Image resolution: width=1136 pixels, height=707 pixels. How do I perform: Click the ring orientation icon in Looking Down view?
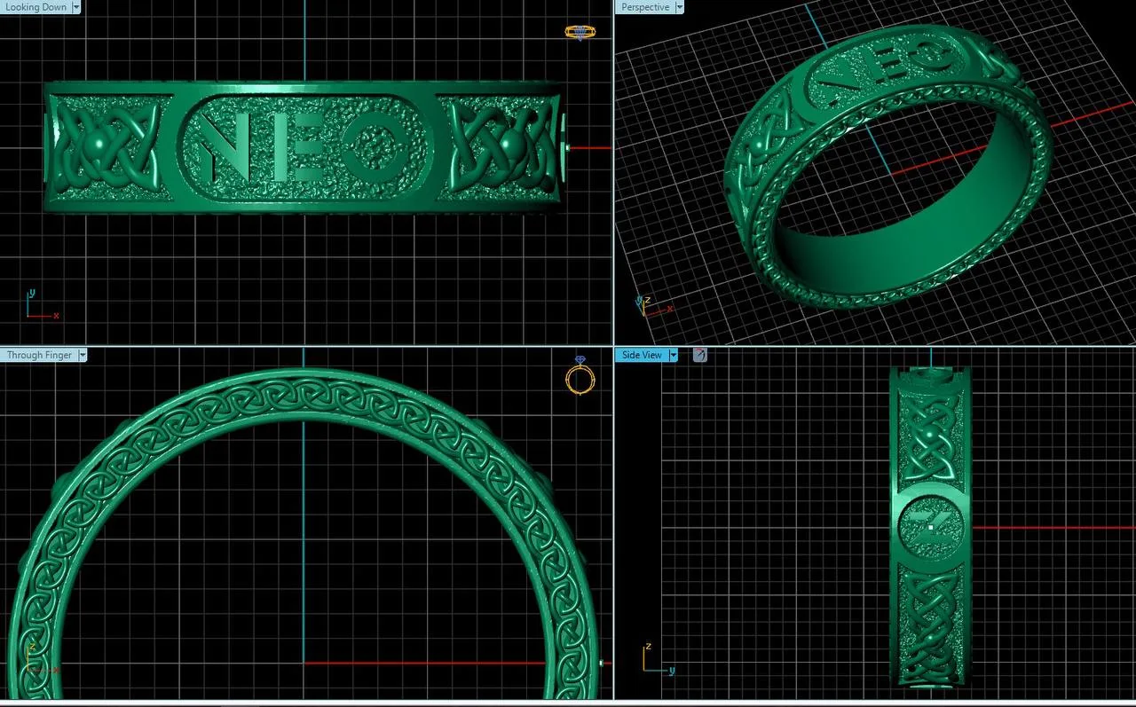coord(580,33)
